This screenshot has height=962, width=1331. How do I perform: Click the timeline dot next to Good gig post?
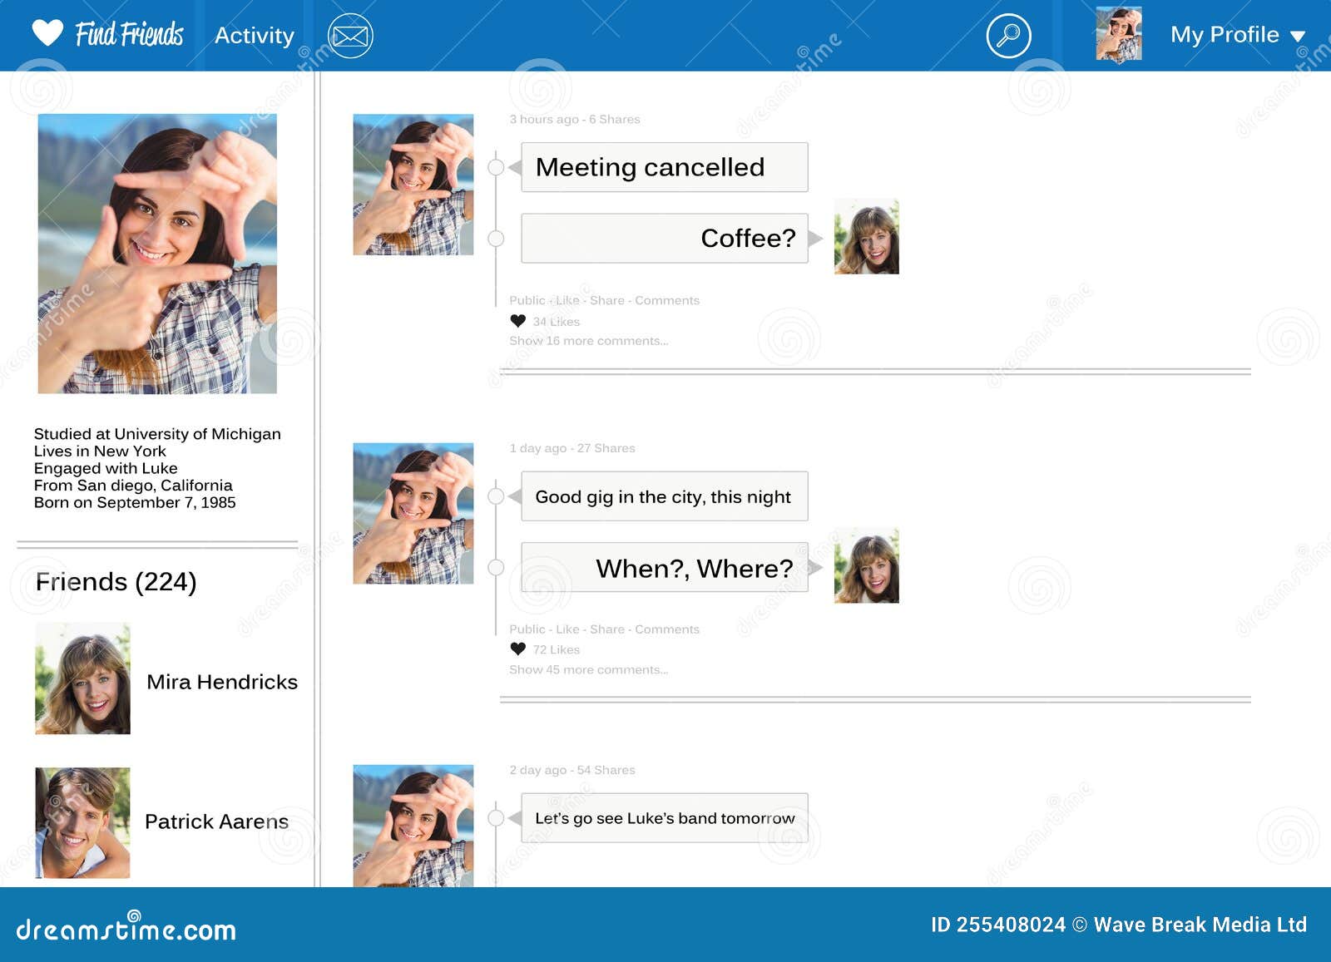pos(497,496)
